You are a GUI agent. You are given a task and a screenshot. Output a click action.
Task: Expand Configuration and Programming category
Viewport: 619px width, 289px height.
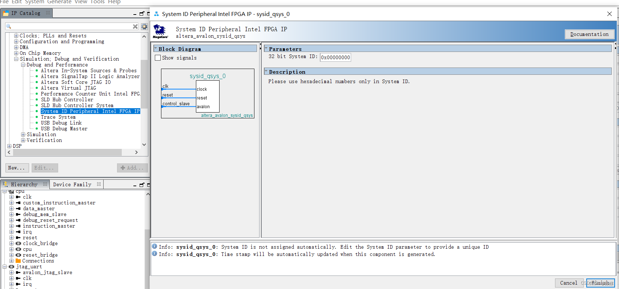coord(16,41)
